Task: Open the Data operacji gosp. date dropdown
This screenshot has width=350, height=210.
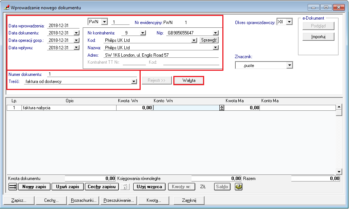Action: (x=76, y=40)
